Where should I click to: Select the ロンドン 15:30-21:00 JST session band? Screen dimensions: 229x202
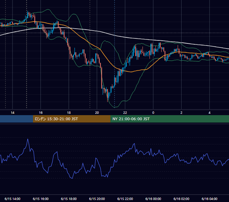(x=71, y=119)
